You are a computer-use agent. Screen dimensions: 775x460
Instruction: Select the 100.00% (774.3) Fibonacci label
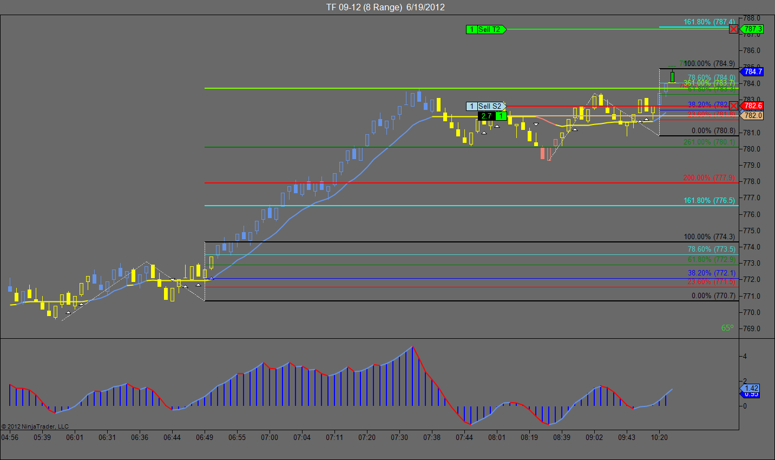(x=709, y=236)
